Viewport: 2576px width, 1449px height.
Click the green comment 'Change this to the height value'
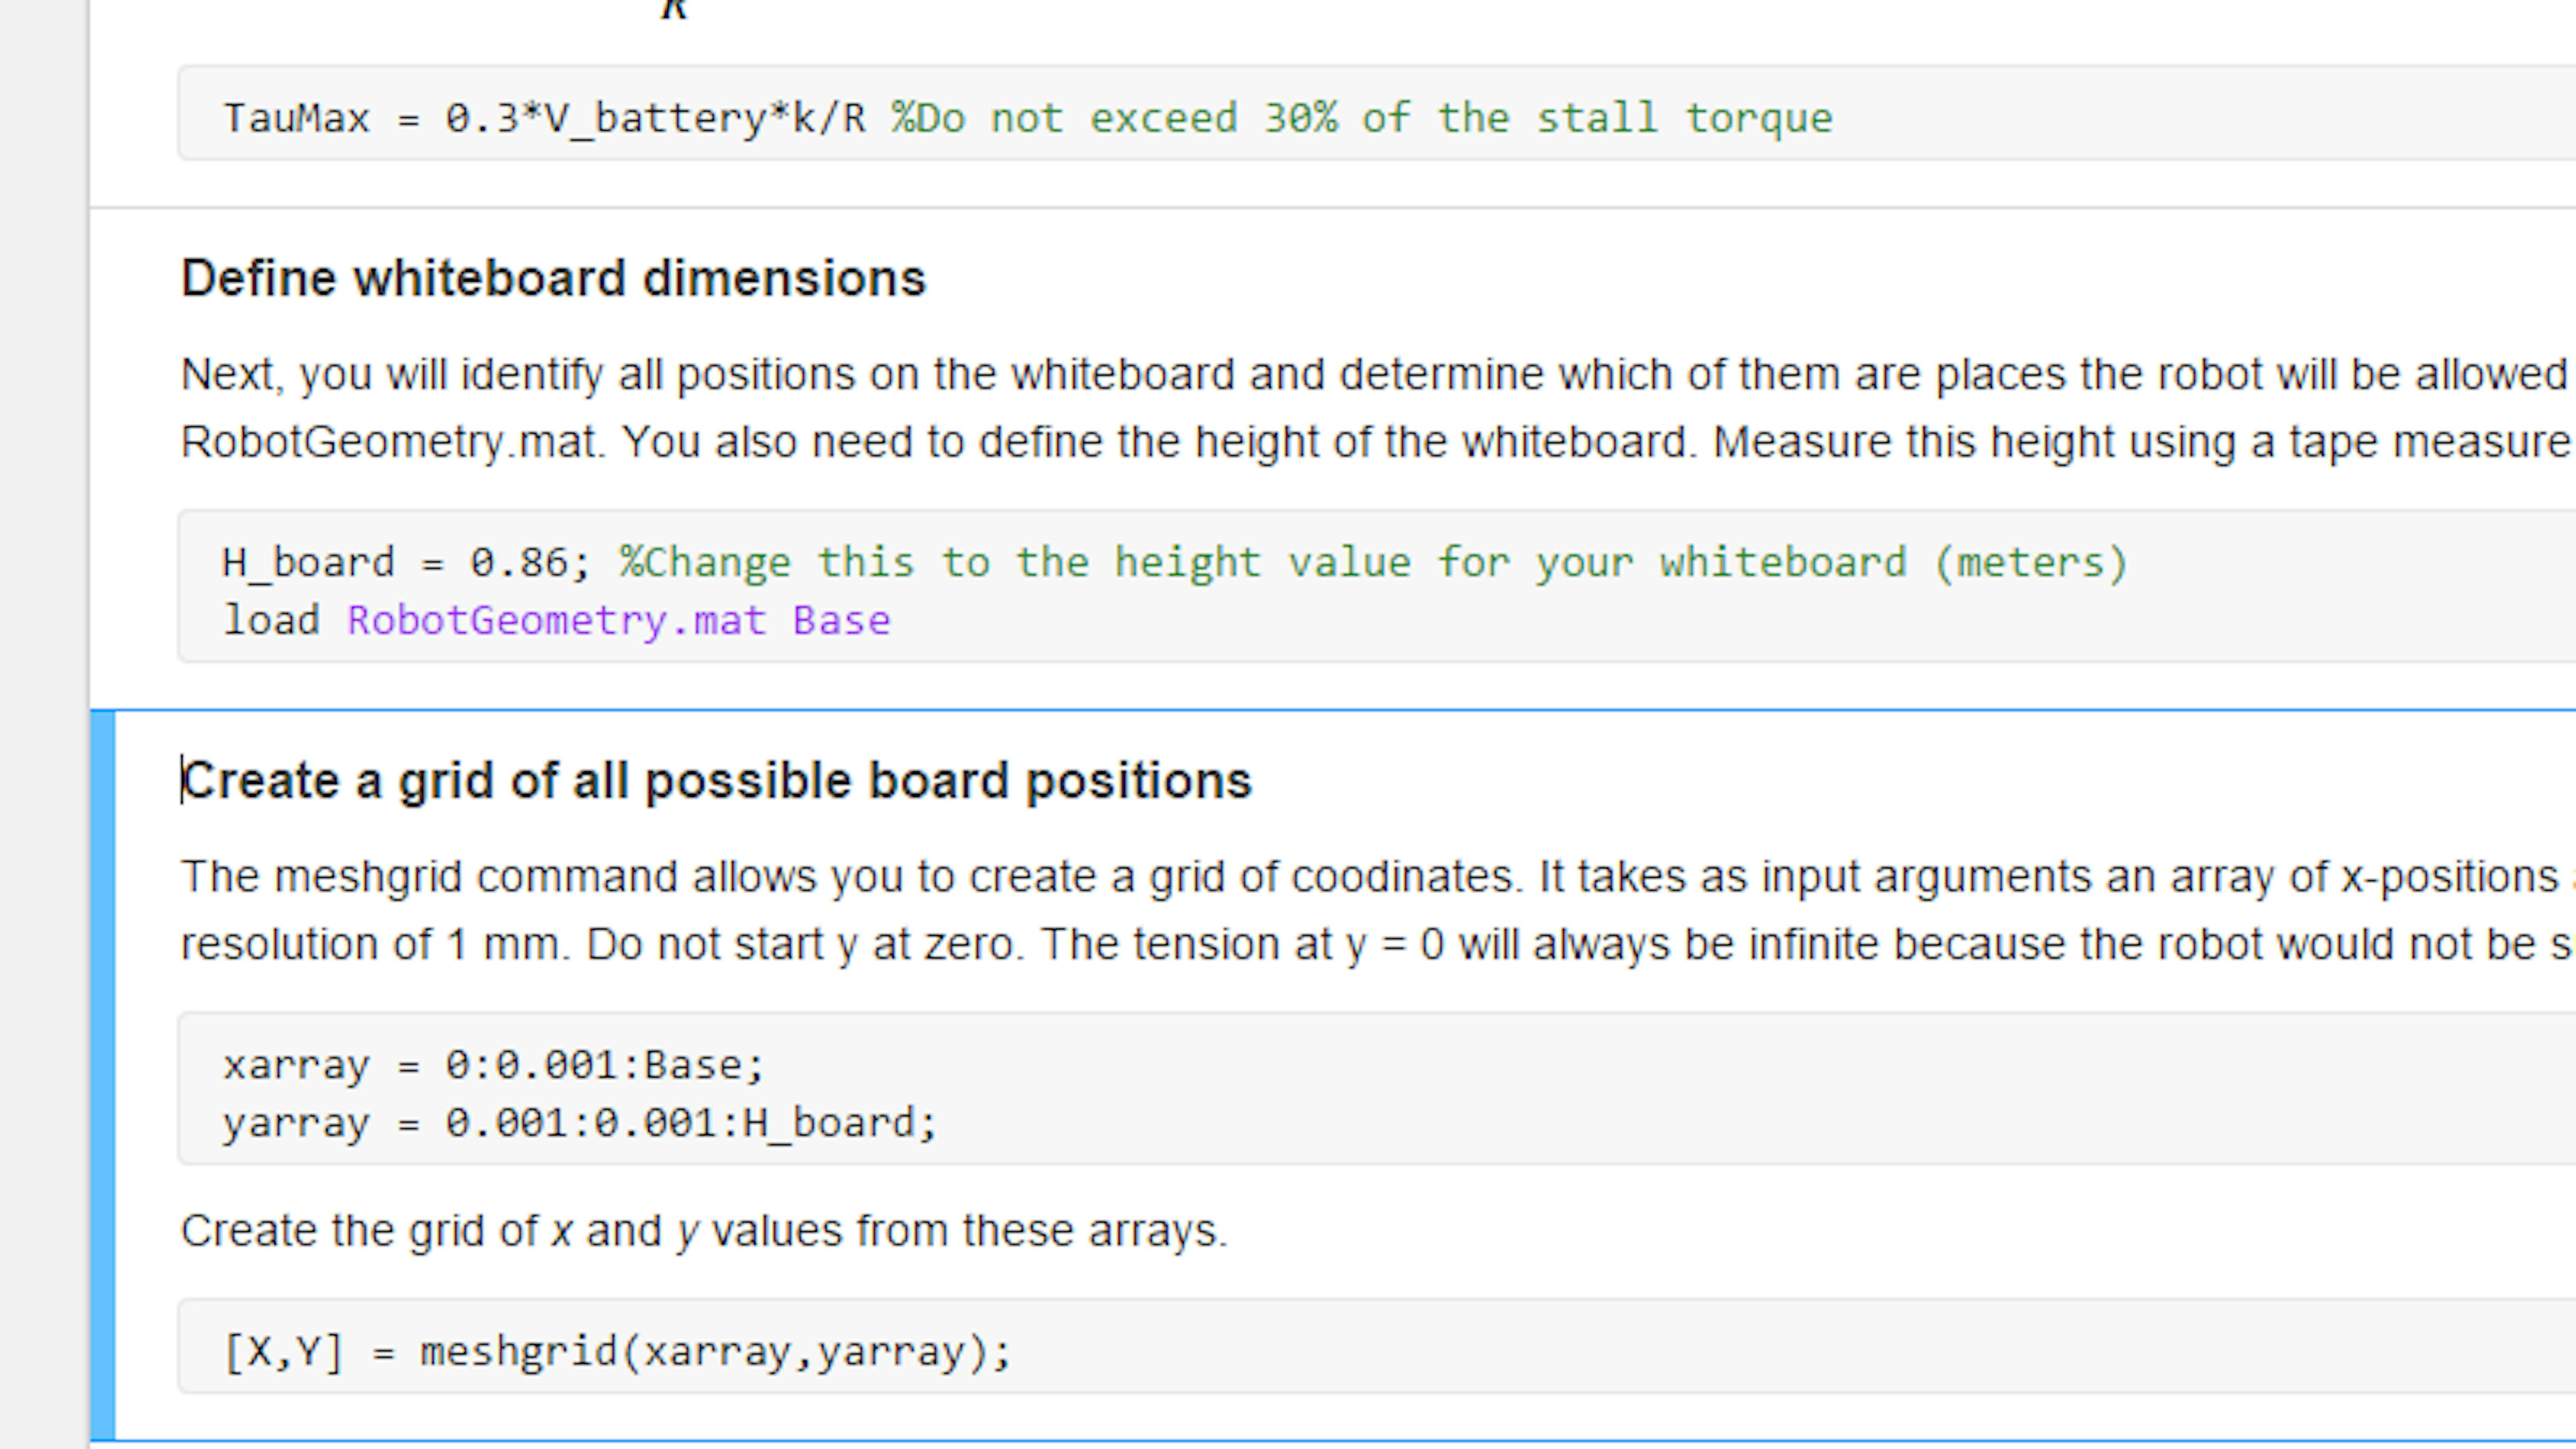pos(1373,563)
